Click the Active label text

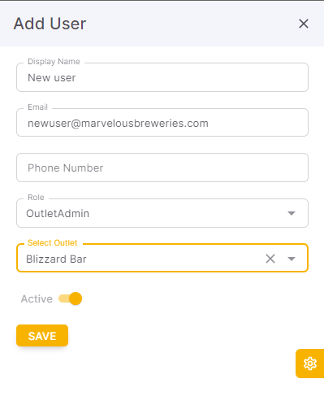coord(37,298)
